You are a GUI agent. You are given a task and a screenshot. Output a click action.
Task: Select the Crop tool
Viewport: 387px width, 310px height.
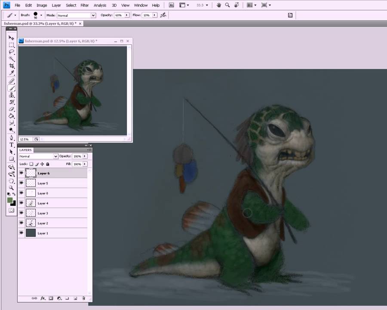[x=11, y=66]
